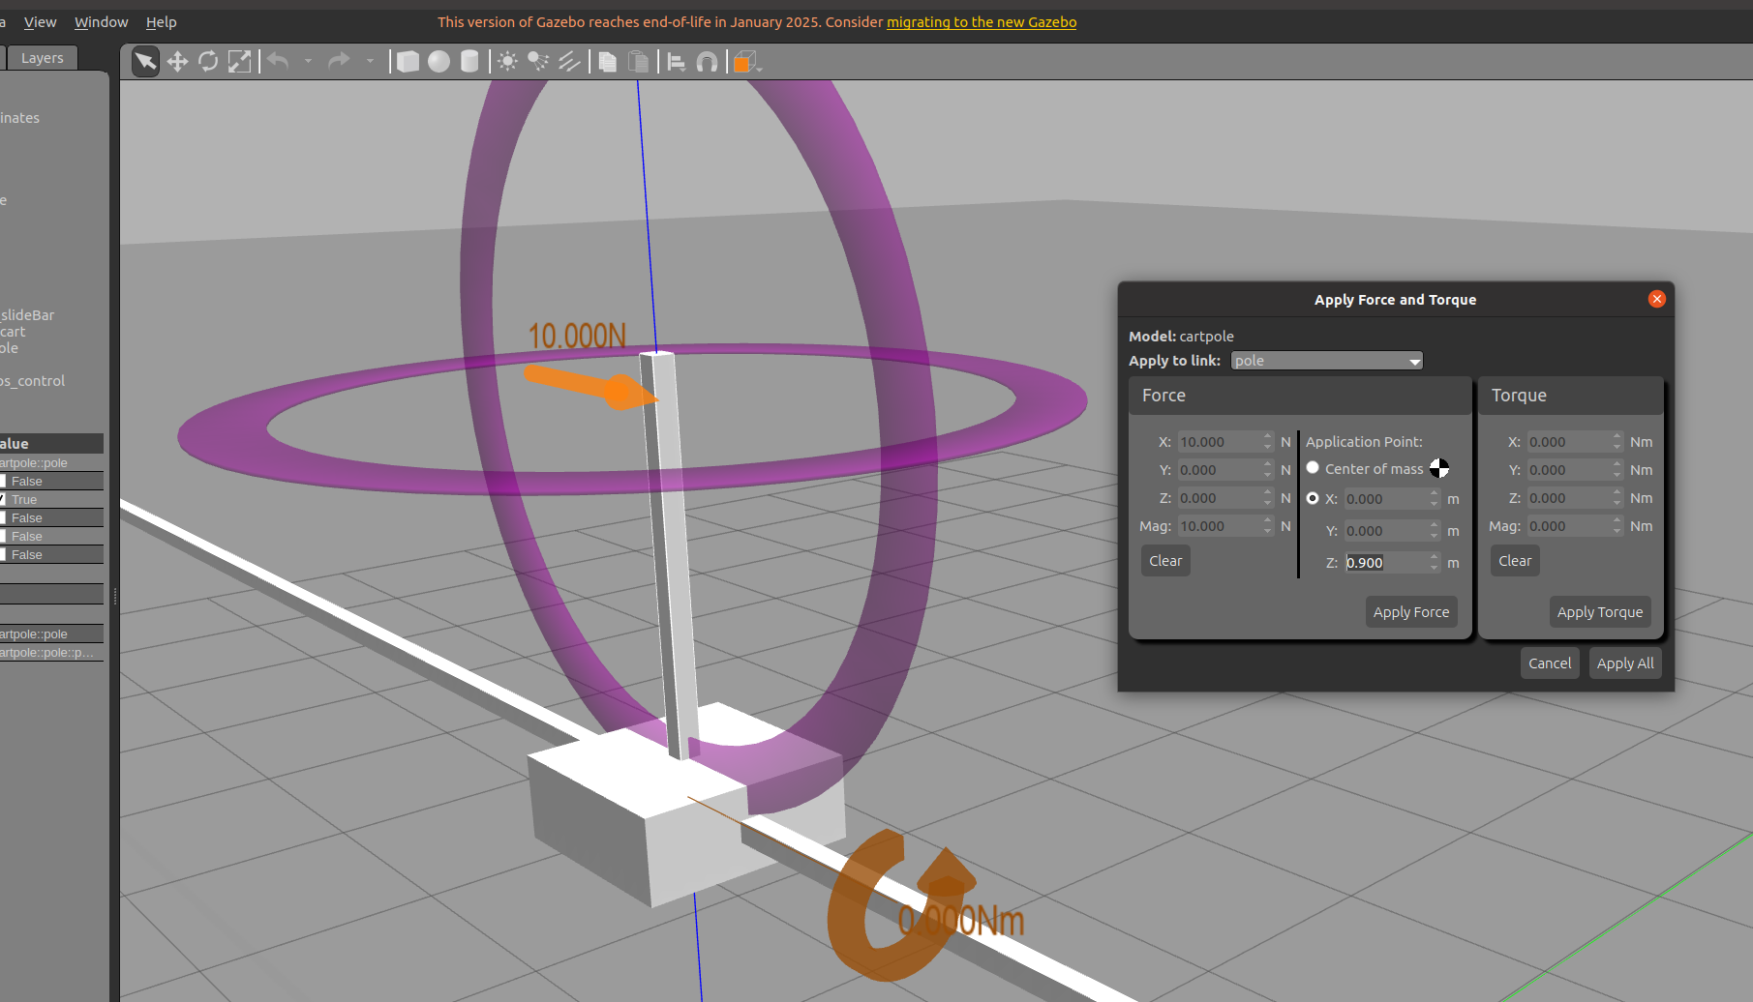Open the undo history dropdown arrow
Viewport: 1753px width, 1002px height.
pyautogui.click(x=308, y=62)
